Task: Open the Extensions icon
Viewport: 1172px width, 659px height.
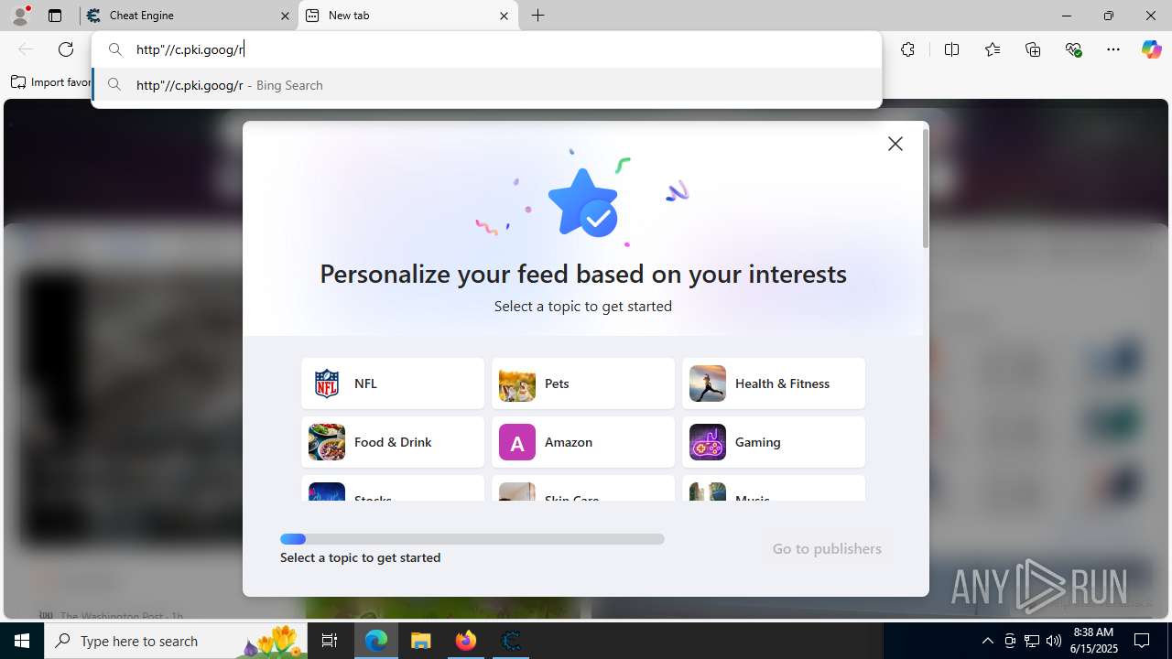Action: (907, 49)
